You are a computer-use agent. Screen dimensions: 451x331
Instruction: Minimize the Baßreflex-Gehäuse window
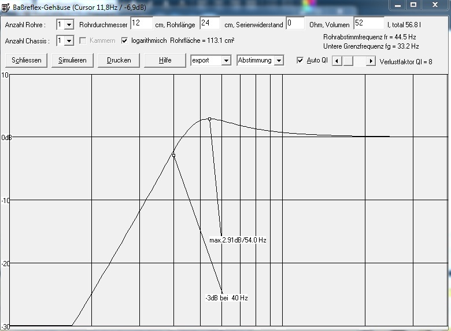[398, 5]
